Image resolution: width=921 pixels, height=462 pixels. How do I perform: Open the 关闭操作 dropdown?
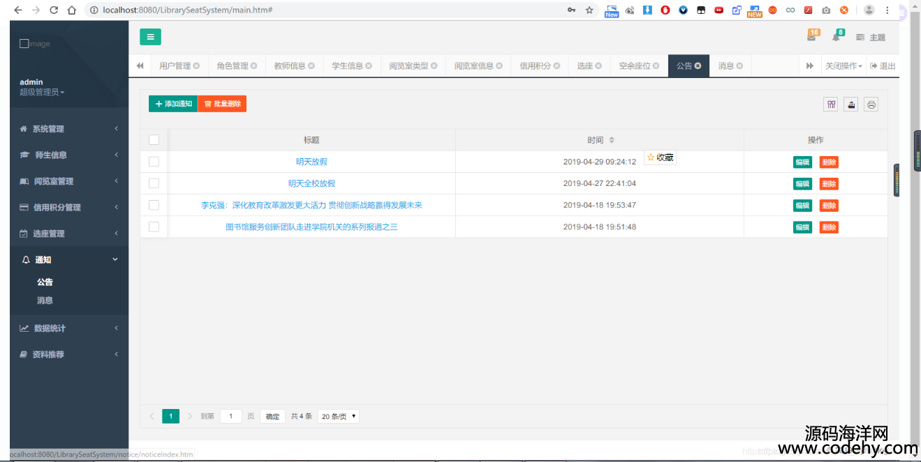point(843,66)
